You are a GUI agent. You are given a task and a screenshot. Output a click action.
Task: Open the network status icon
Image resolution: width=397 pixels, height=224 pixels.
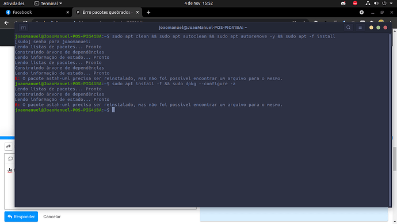tap(368, 3)
